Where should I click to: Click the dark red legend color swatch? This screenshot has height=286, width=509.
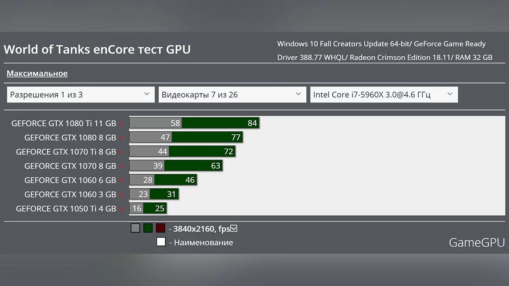click(x=160, y=228)
